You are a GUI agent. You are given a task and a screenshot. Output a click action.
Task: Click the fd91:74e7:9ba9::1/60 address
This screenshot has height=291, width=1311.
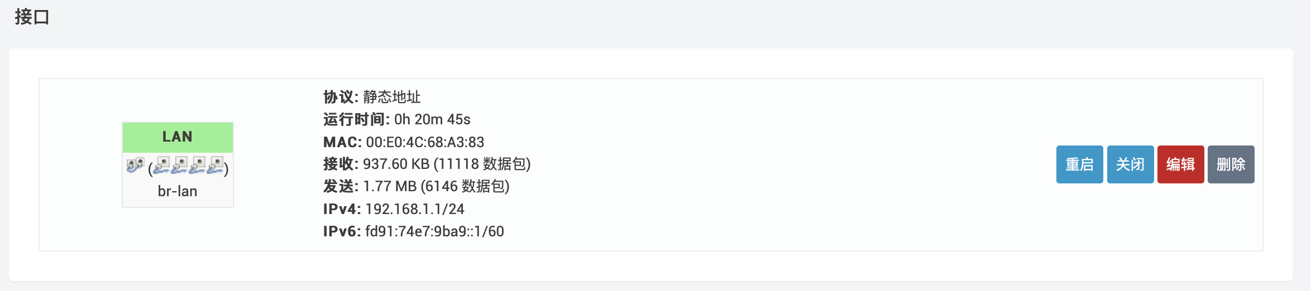(x=434, y=231)
